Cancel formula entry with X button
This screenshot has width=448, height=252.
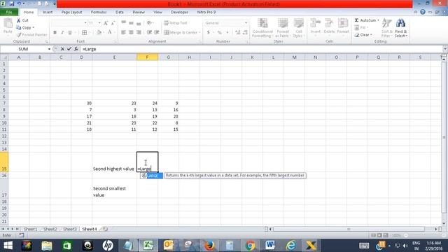62,49
